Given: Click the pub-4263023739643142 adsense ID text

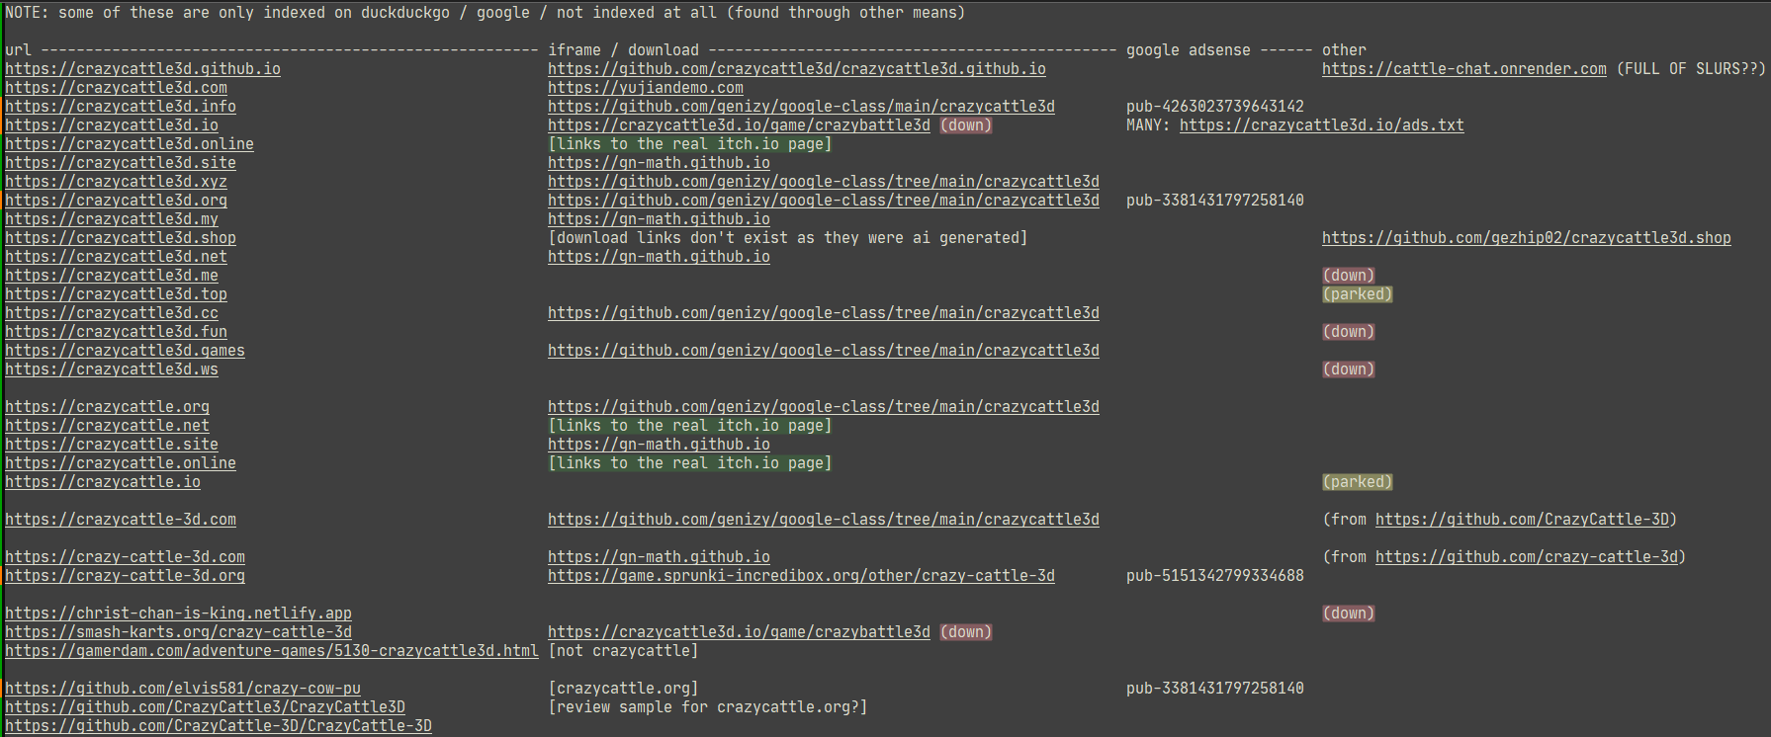Looking at the screenshot, I should coord(1214,107).
